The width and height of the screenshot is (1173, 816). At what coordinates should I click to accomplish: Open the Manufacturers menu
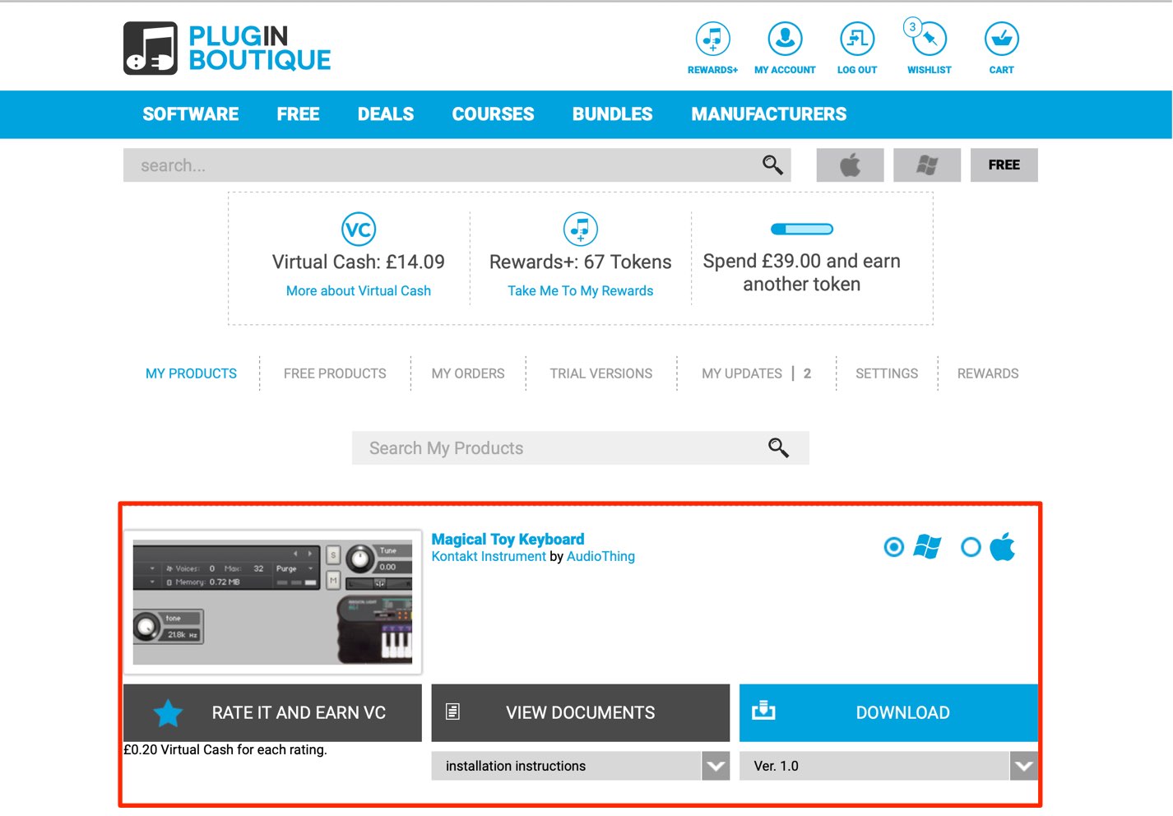point(768,114)
